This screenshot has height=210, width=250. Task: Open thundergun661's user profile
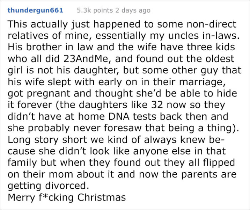point(35,11)
